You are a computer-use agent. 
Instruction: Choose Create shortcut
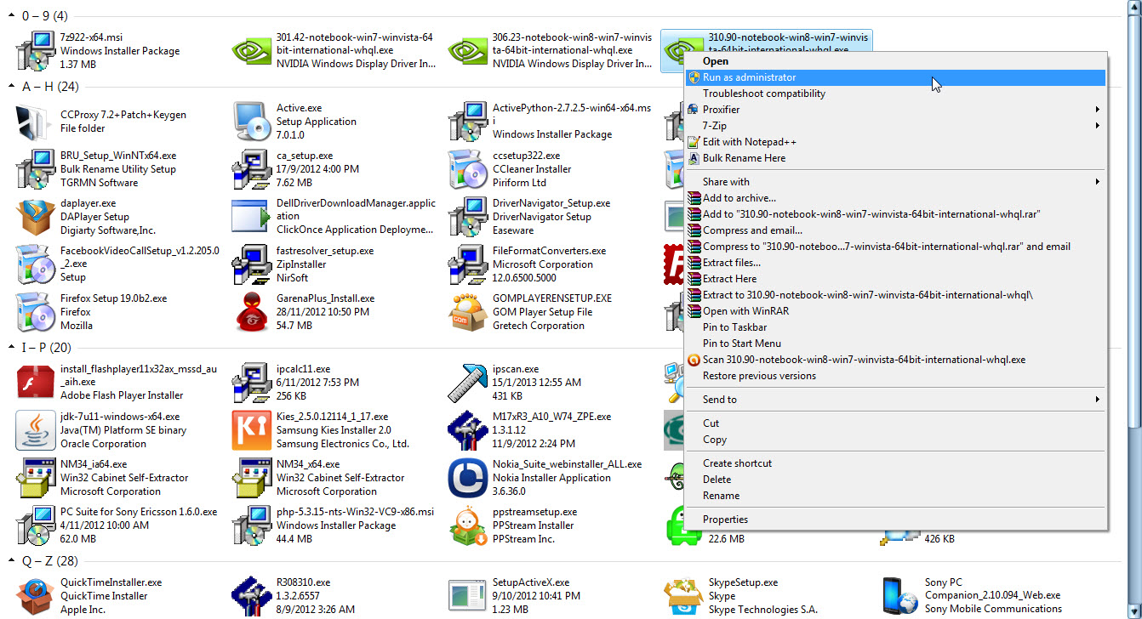tap(896, 463)
